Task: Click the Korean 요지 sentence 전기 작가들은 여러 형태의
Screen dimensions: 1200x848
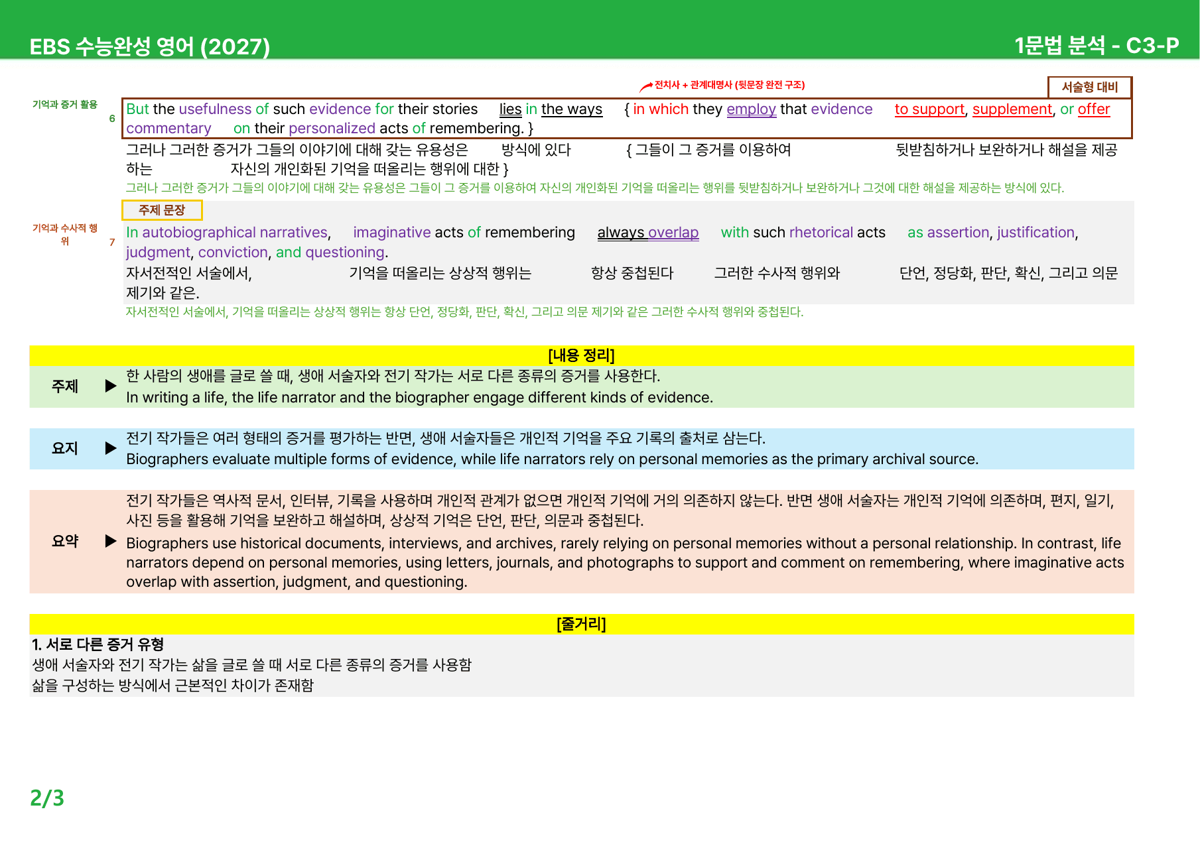Action: click(446, 438)
